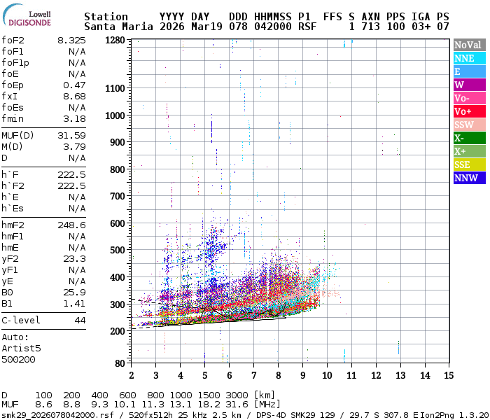Click the 15 MHz x-axis label

tap(449, 375)
